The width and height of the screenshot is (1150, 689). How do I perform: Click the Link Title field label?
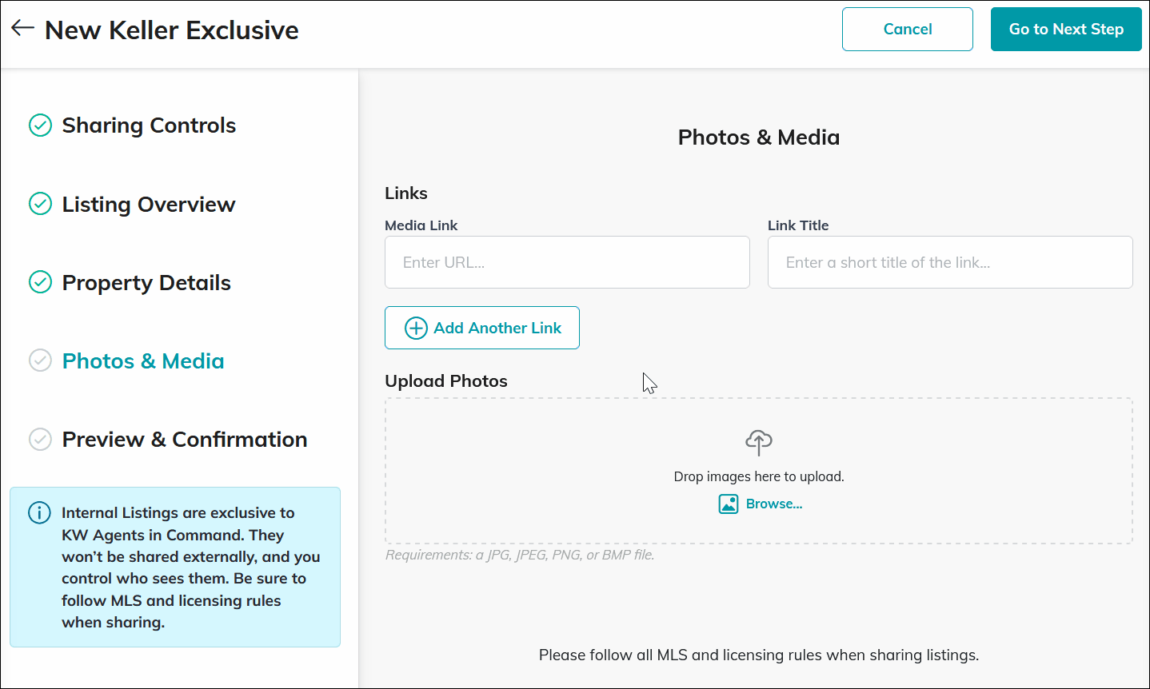point(798,225)
